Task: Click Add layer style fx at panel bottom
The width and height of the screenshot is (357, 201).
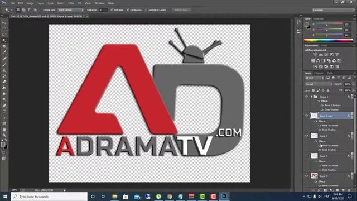Action: coord(319,190)
